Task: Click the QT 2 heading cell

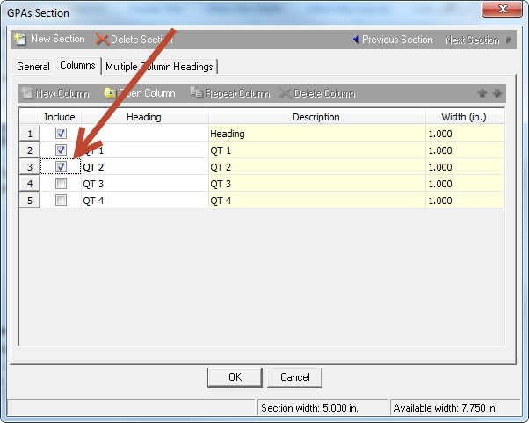Action: 144,167
